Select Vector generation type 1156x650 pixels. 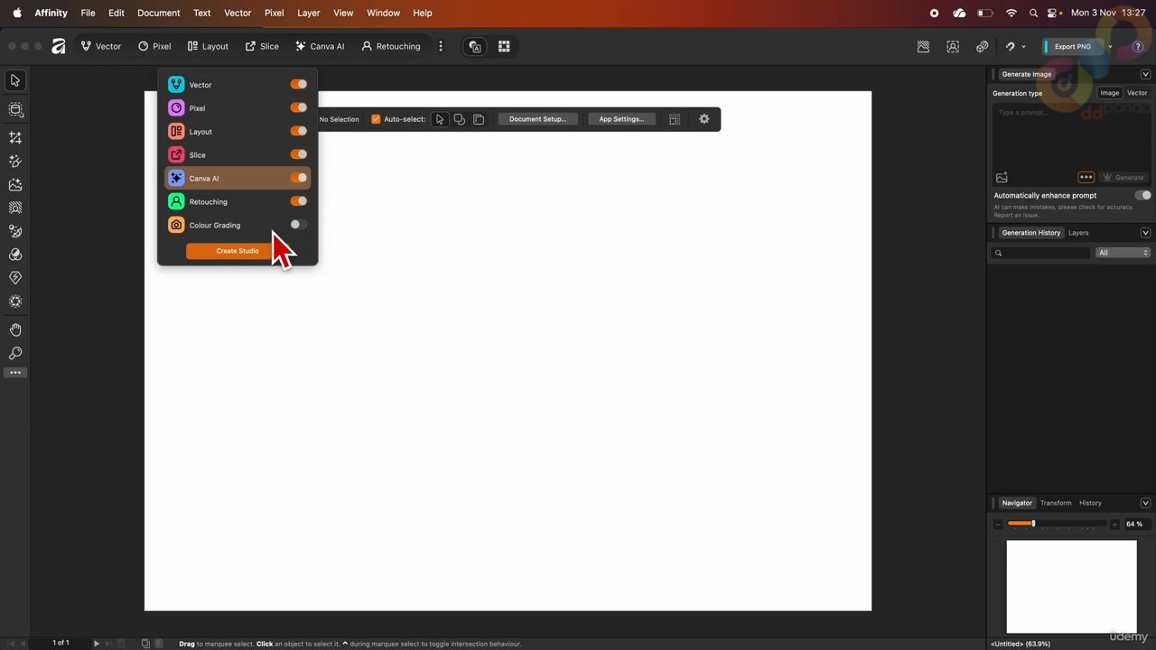pos(1137,93)
